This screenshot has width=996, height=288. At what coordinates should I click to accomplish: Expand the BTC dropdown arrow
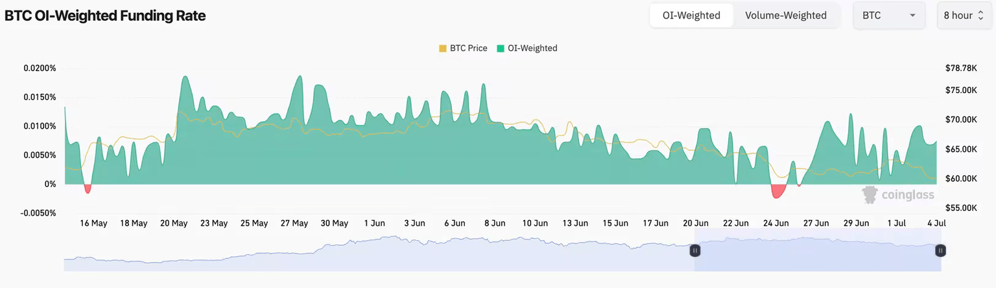pos(912,16)
